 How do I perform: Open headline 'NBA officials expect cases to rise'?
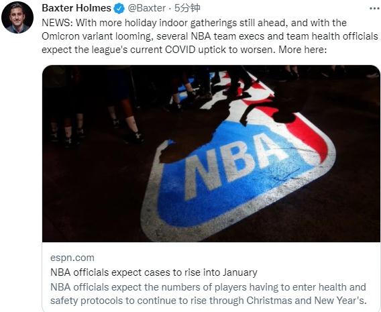[154, 272]
